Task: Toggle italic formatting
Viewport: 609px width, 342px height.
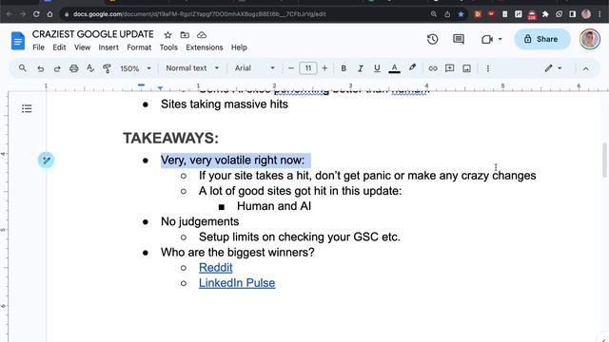Action: point(360,68)
